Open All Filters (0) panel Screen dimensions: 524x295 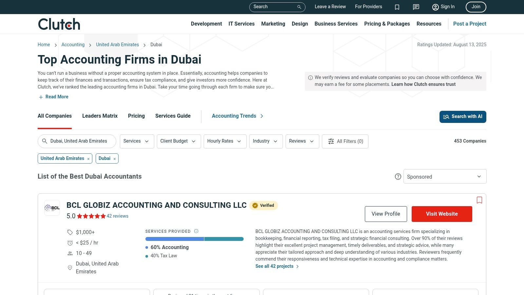click(345, 141)
